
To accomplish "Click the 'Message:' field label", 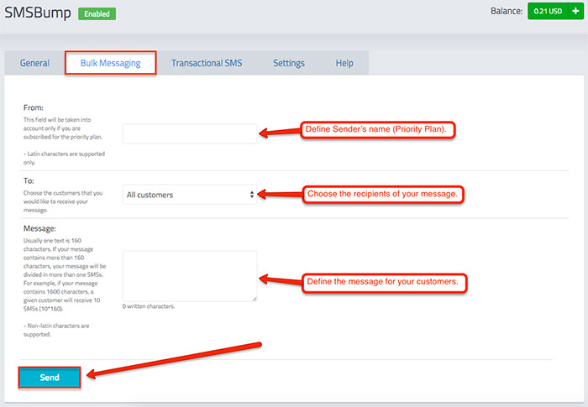I will tap(39, 228).
